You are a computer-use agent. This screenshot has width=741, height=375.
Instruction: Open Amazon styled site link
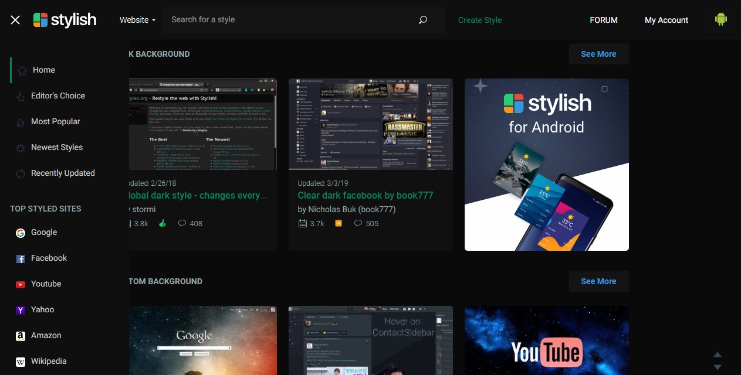[46, 335]
